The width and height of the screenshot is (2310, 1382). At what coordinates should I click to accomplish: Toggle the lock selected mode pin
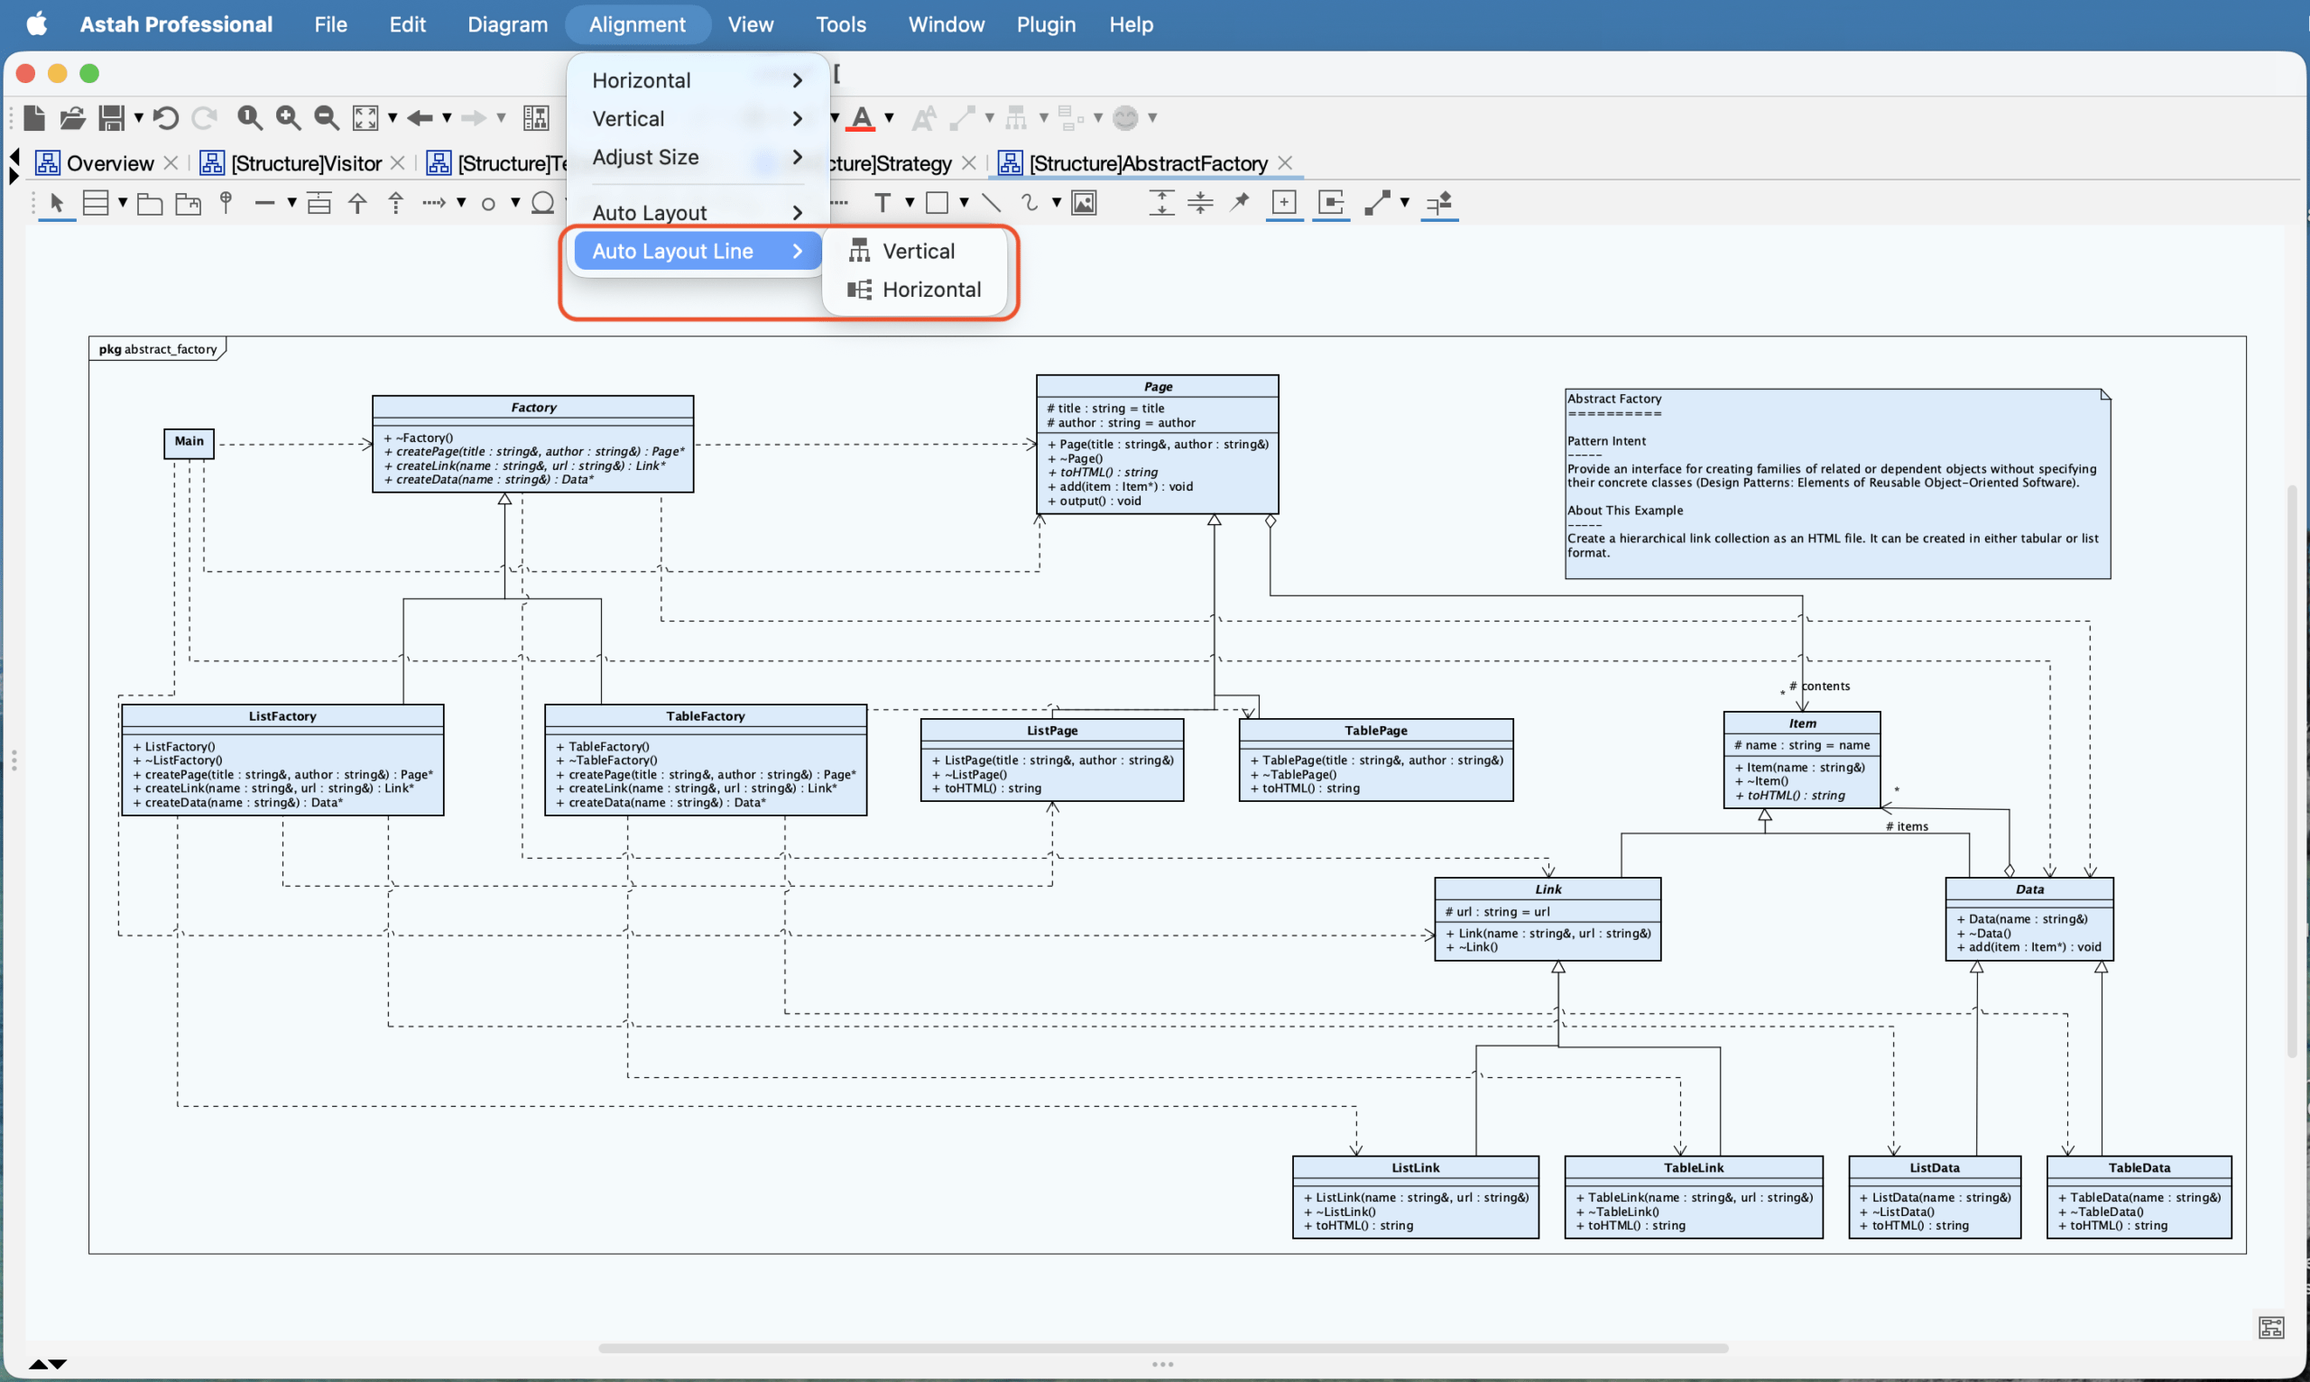(1239, 203)
